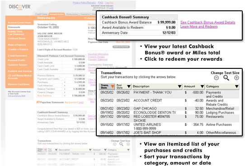Open the FAQ link at top
Screen dimensions: 245x166
[x=100, y=3]
